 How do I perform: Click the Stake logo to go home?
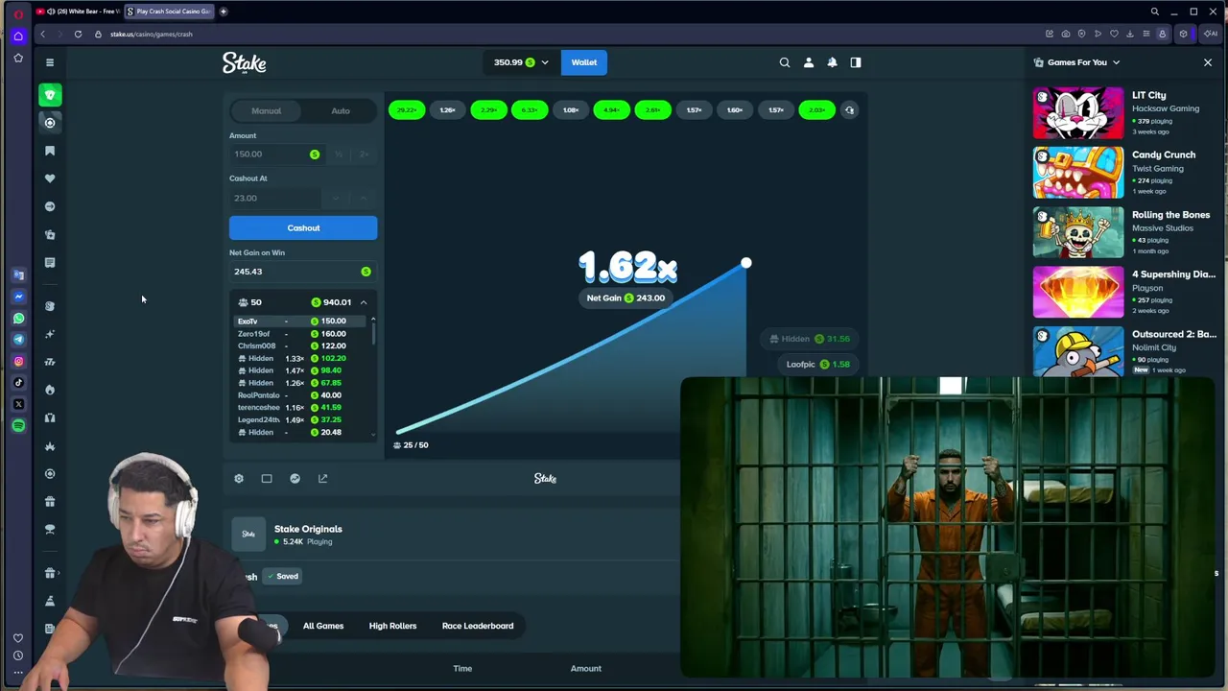[x=245, y=63]
